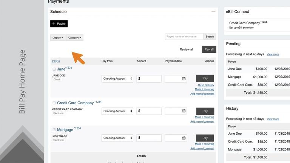Click History Total: $1,188.00
290x163 pixels.
pos(255,157)
